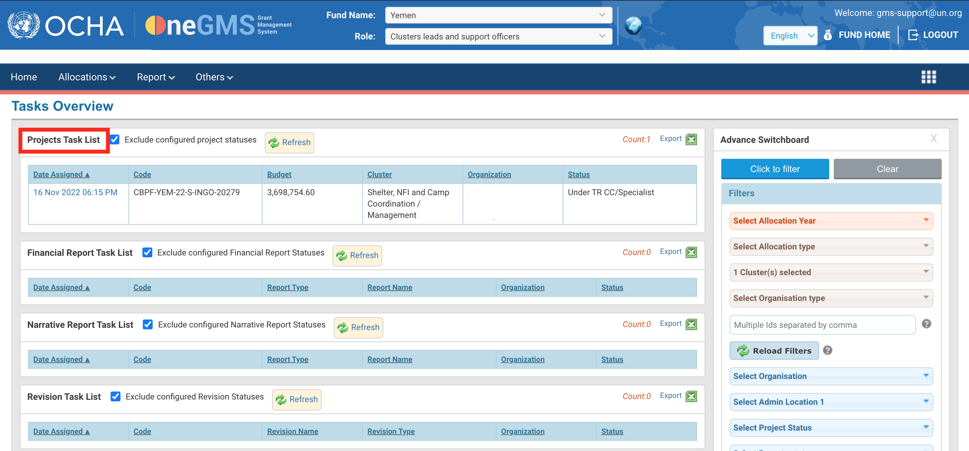Sort Projects list by Status column
The image size is (969, 451).
coord(578,174)
